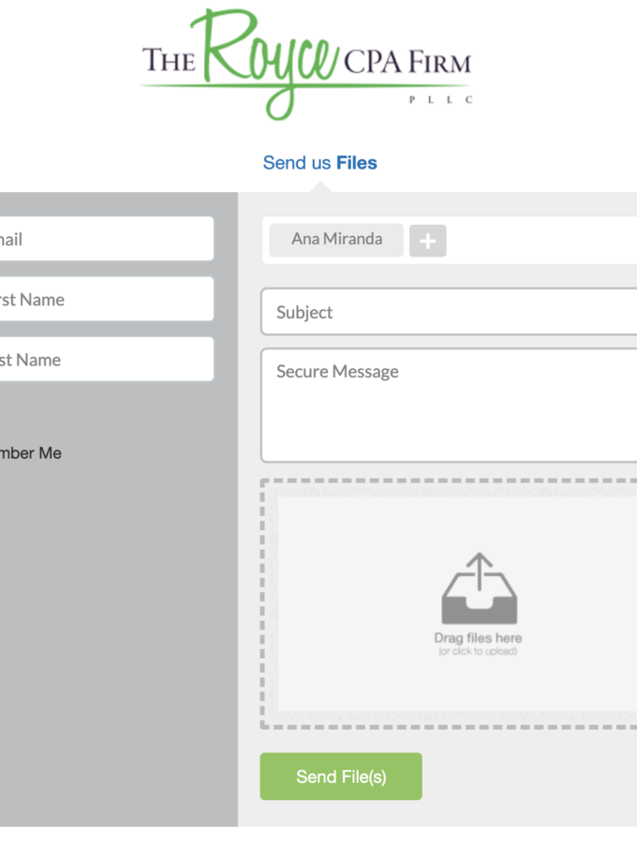Click the Last Name input field

107,359
